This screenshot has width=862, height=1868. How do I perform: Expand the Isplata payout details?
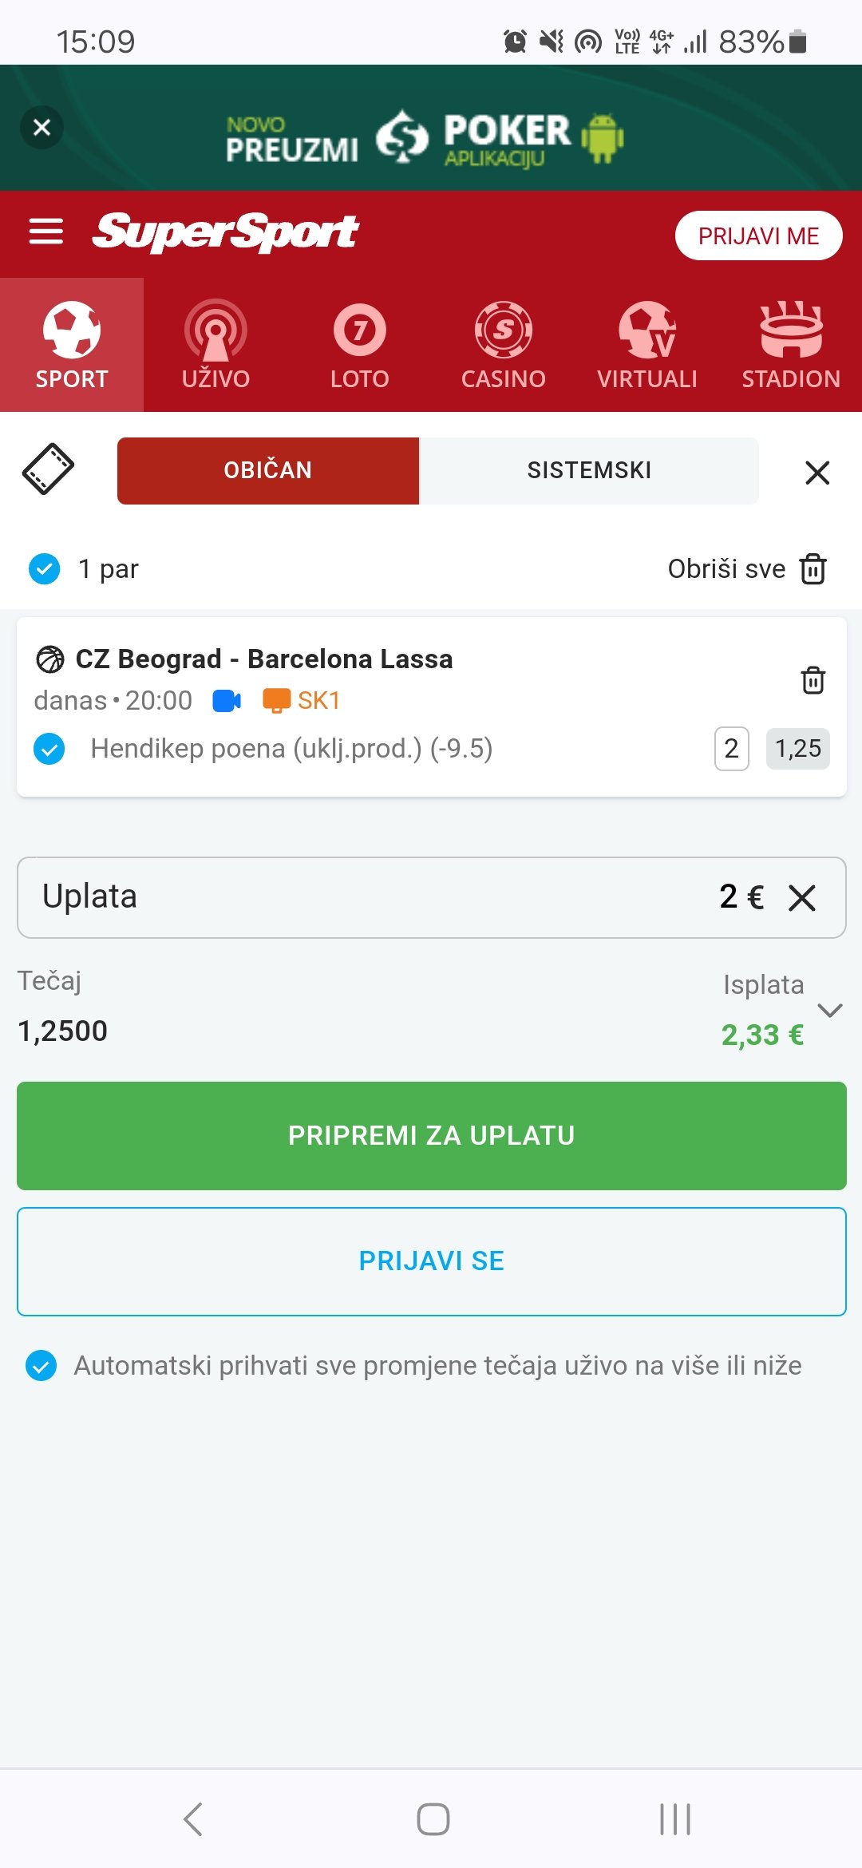pos(830,1011)
